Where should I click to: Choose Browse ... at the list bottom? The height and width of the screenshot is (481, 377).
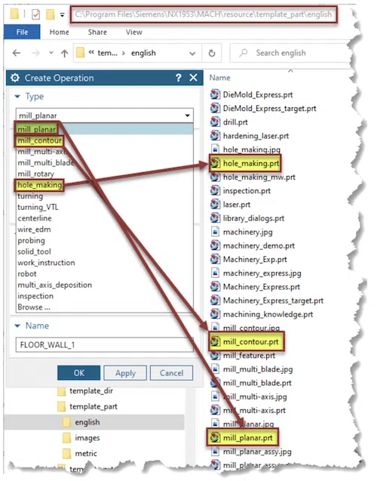34,307
